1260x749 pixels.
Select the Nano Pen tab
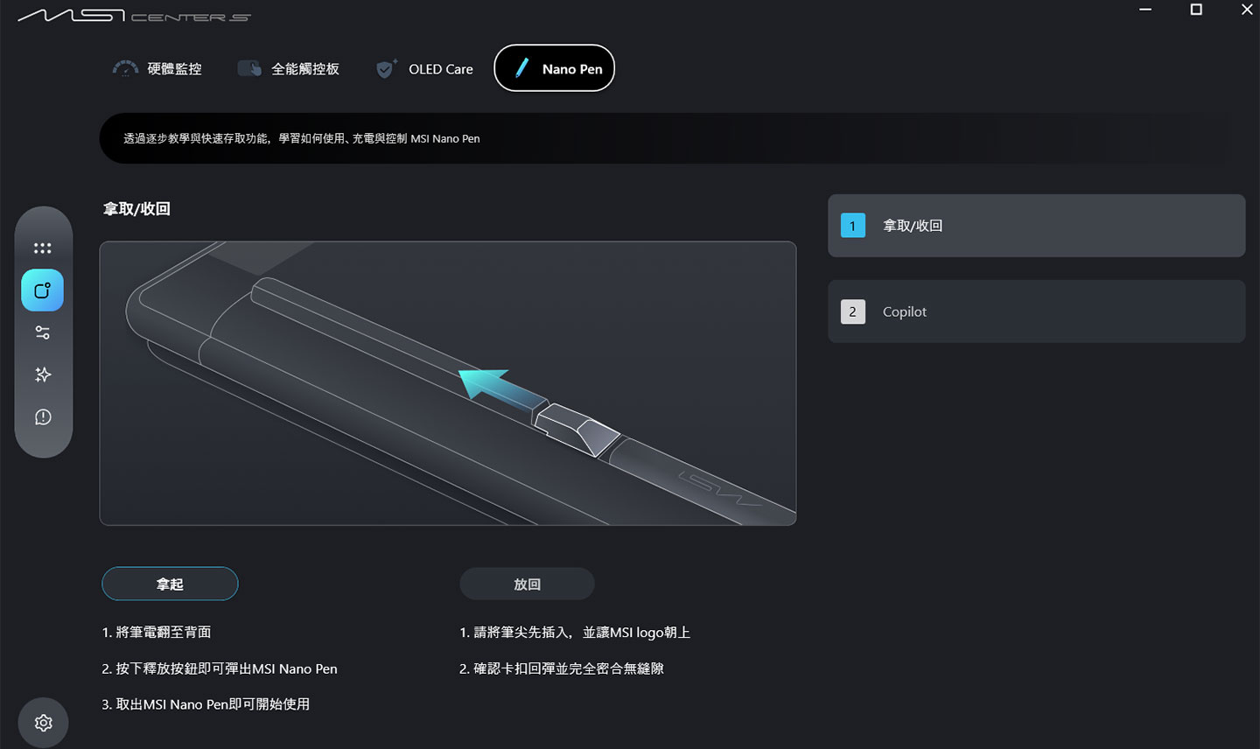554,67
